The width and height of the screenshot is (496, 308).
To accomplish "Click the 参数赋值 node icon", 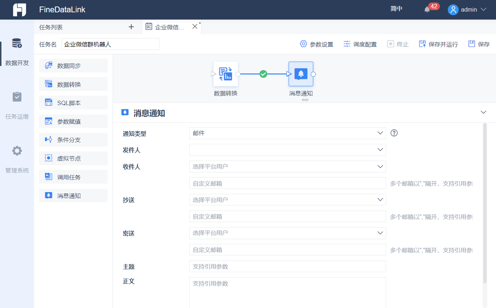I will [48, 121].
